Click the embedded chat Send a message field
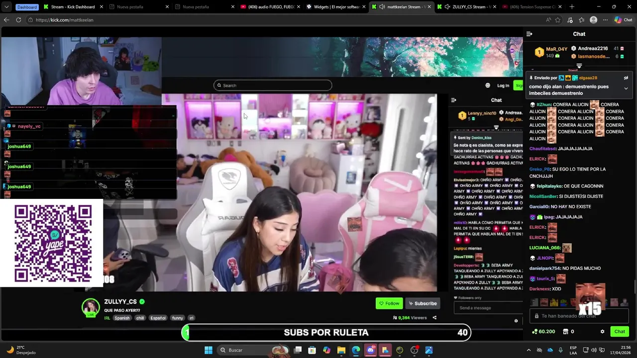 [488, 308]
